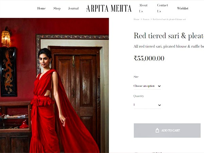This screenshot has width=204, height=153.
Task: Click the ₹55,000.00 price text
Action: click(x=149, y=58)
